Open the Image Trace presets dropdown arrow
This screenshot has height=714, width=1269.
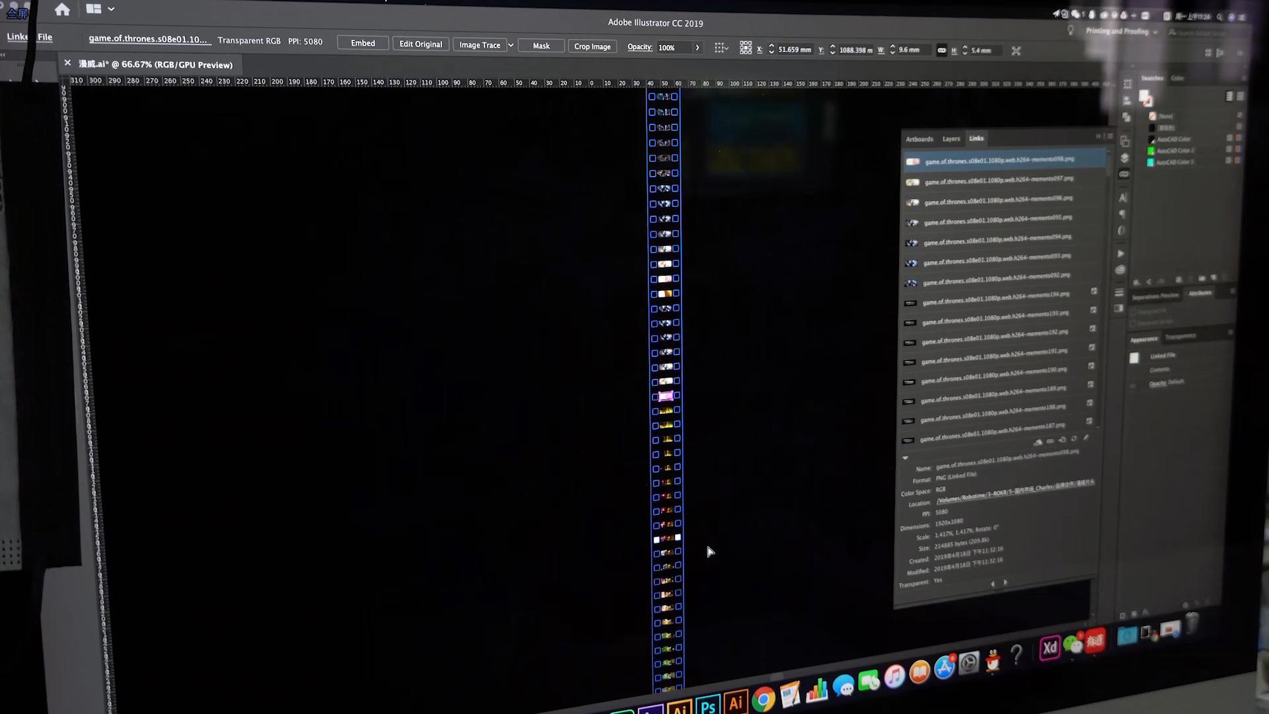(x=511, y=45)
